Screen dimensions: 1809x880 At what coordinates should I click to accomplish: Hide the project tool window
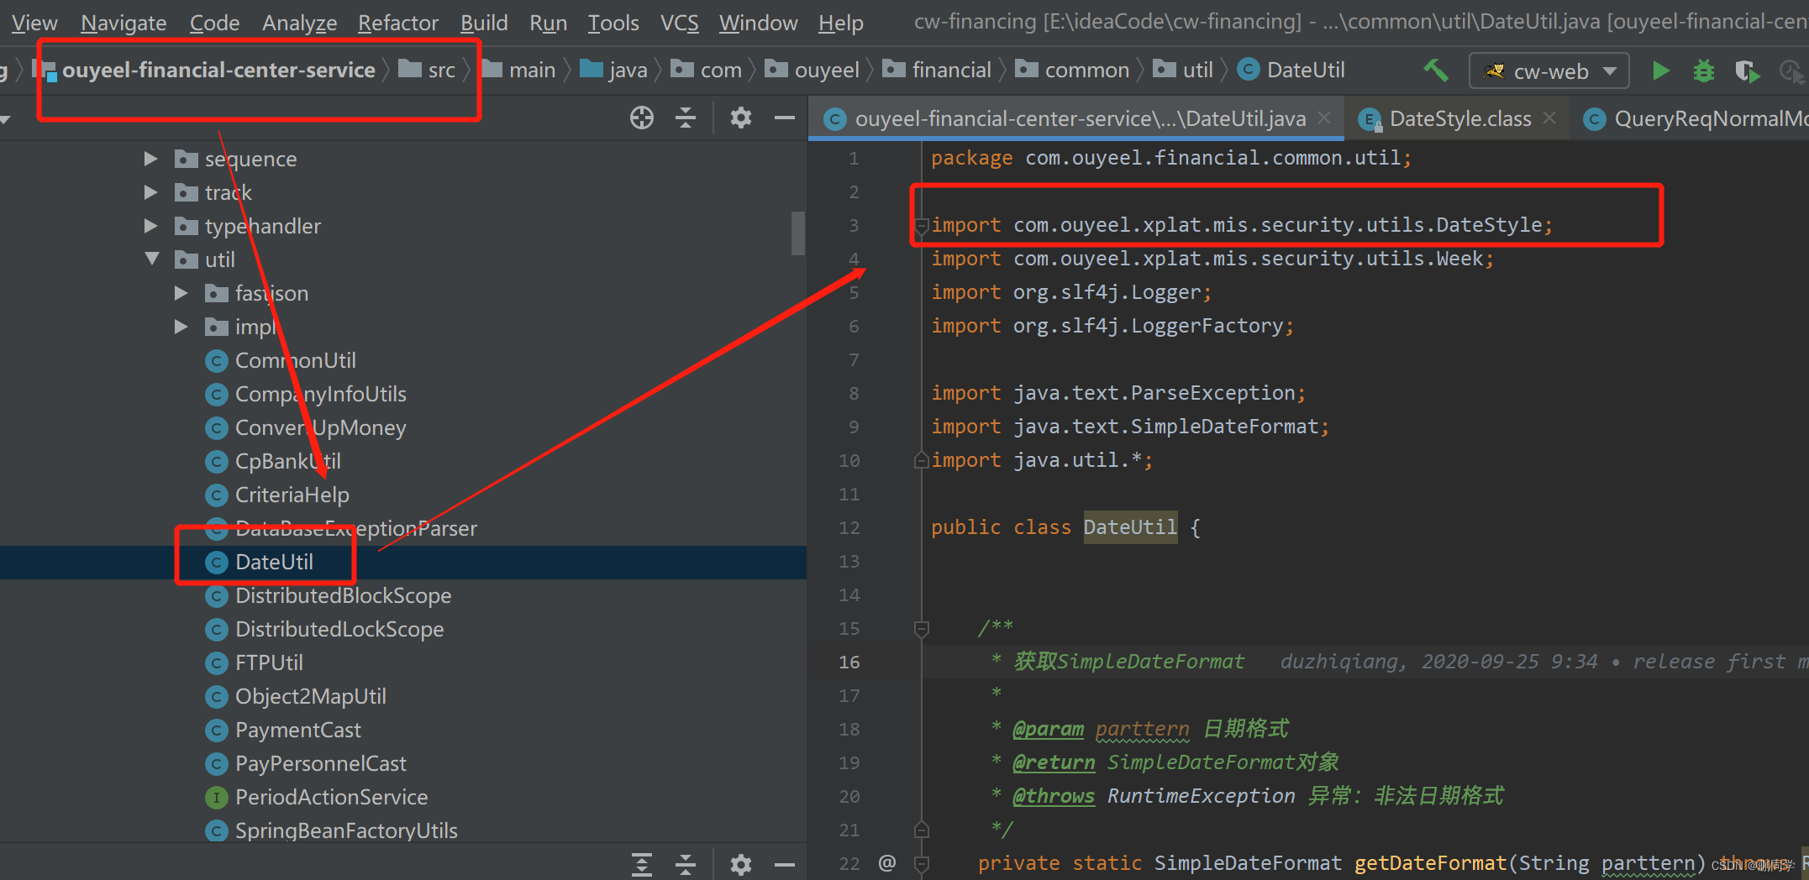785,118
